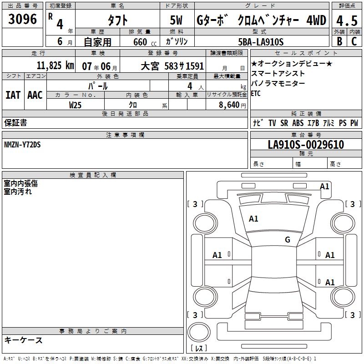
Task: Select the sales point ★オークションデビュー★
Action: [292, 63]
